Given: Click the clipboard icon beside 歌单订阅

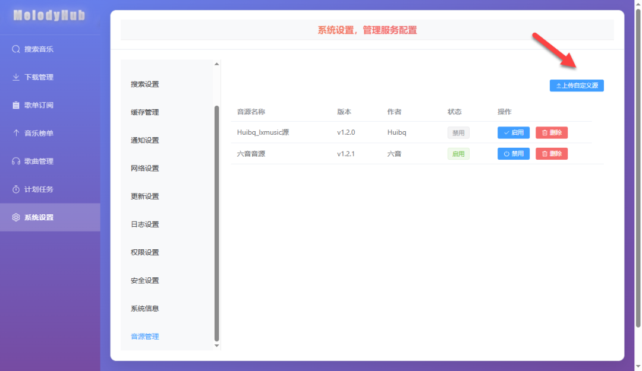Looking at the screenshot, I should click(16, 105).
